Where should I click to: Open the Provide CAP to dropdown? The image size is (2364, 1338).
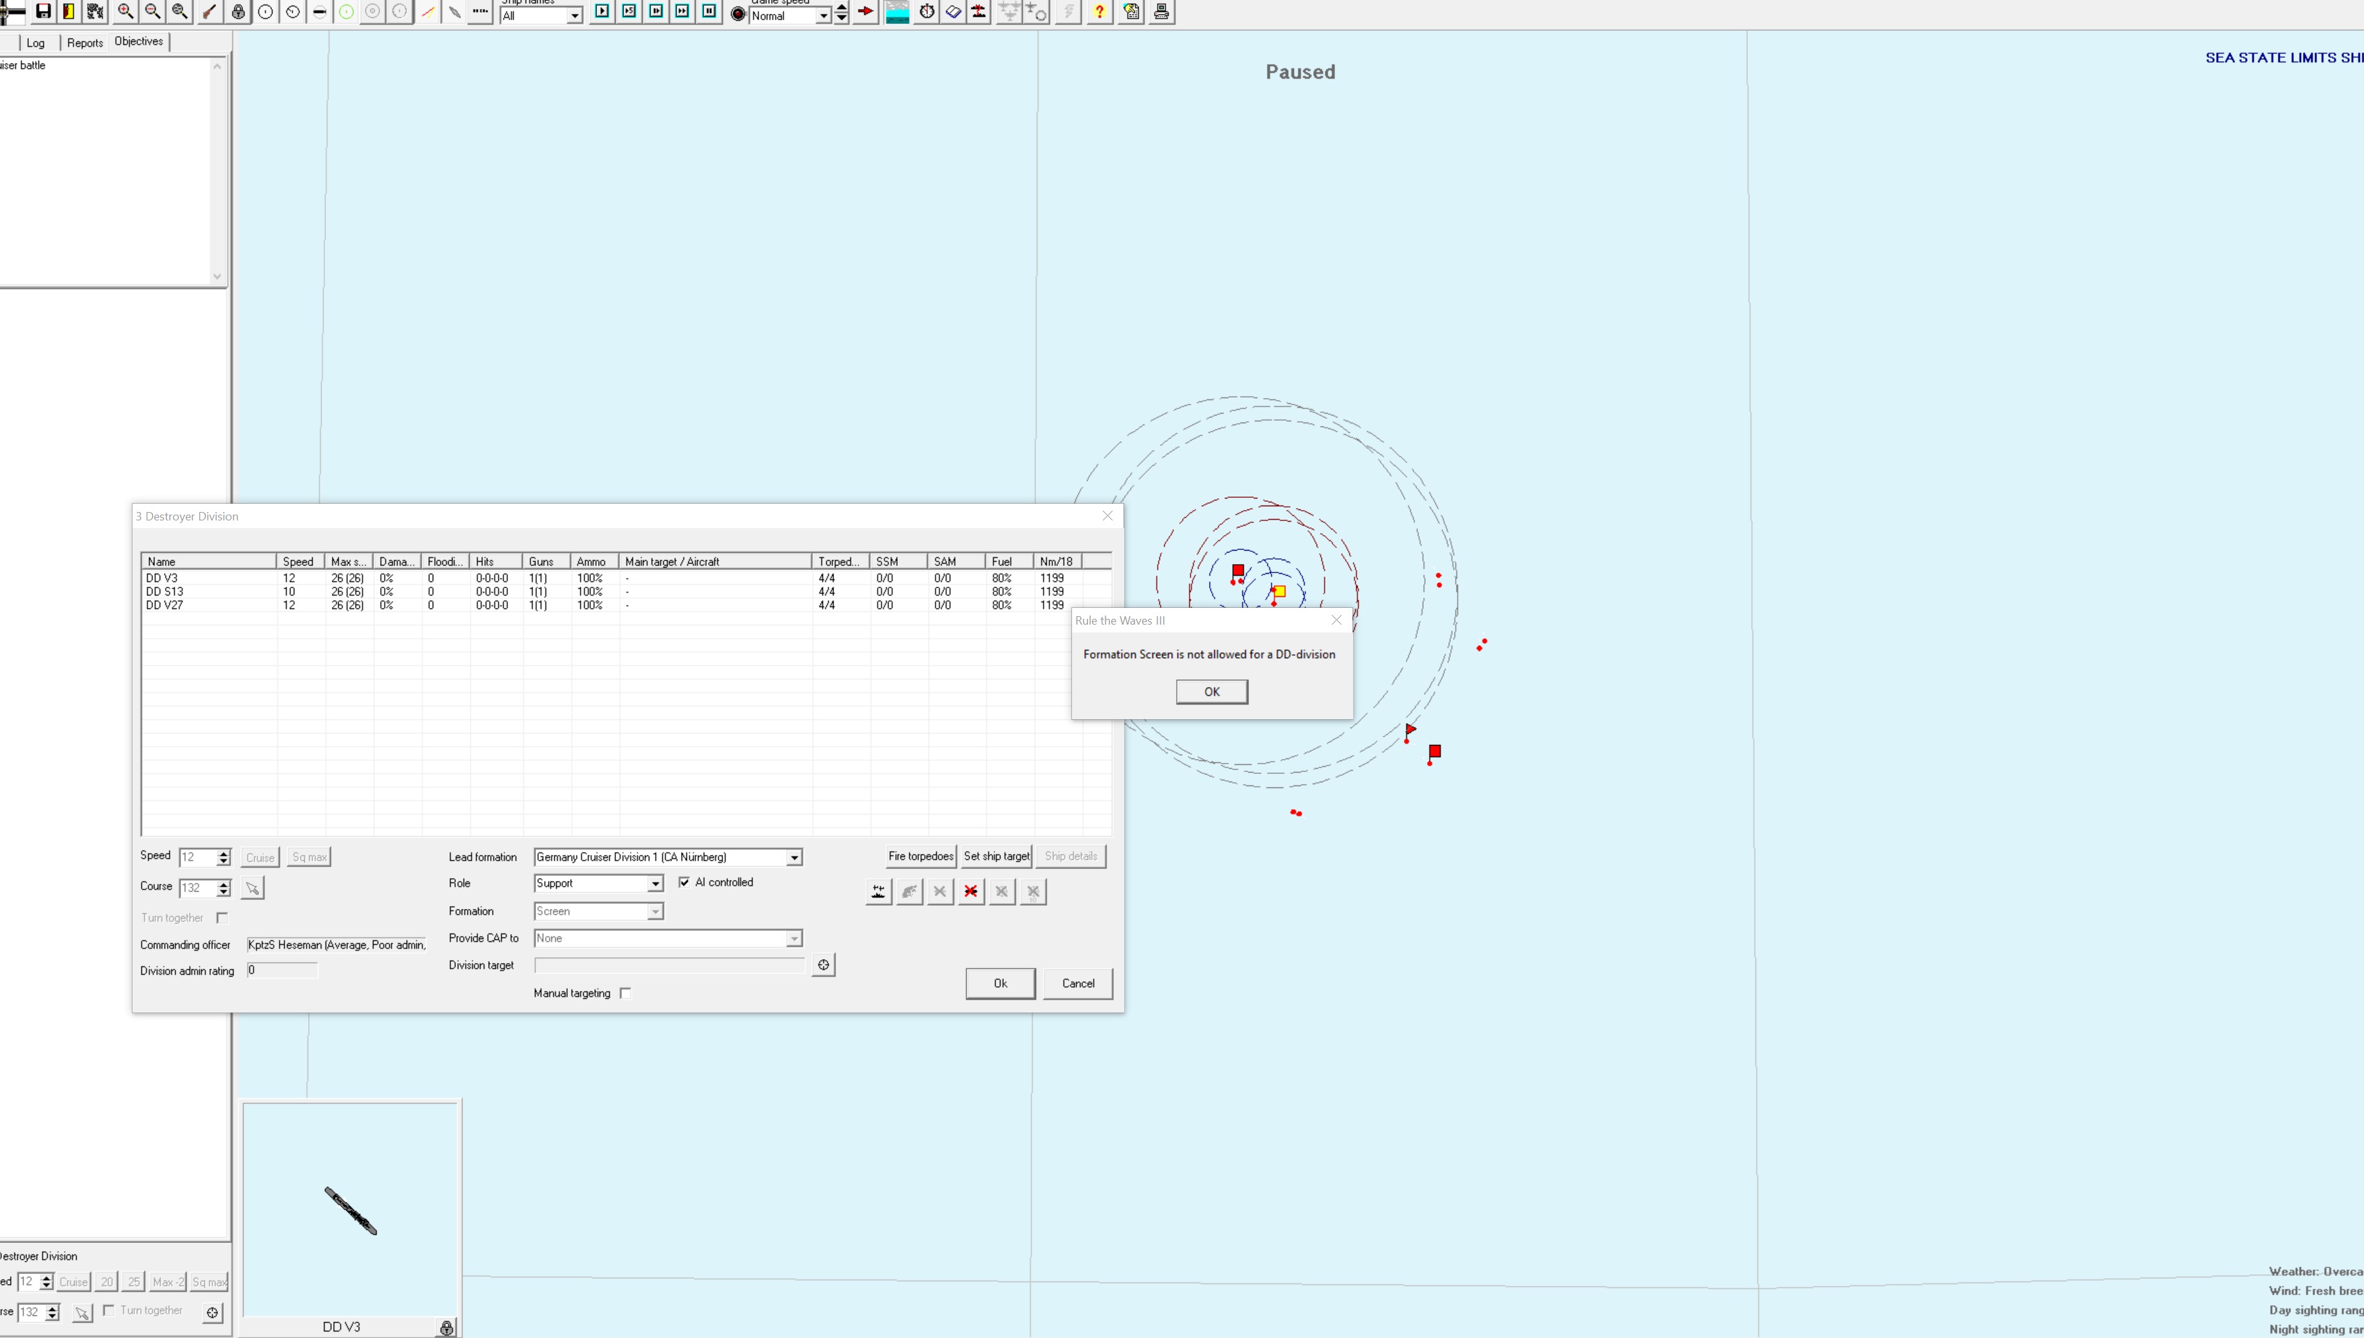point(794,939)
